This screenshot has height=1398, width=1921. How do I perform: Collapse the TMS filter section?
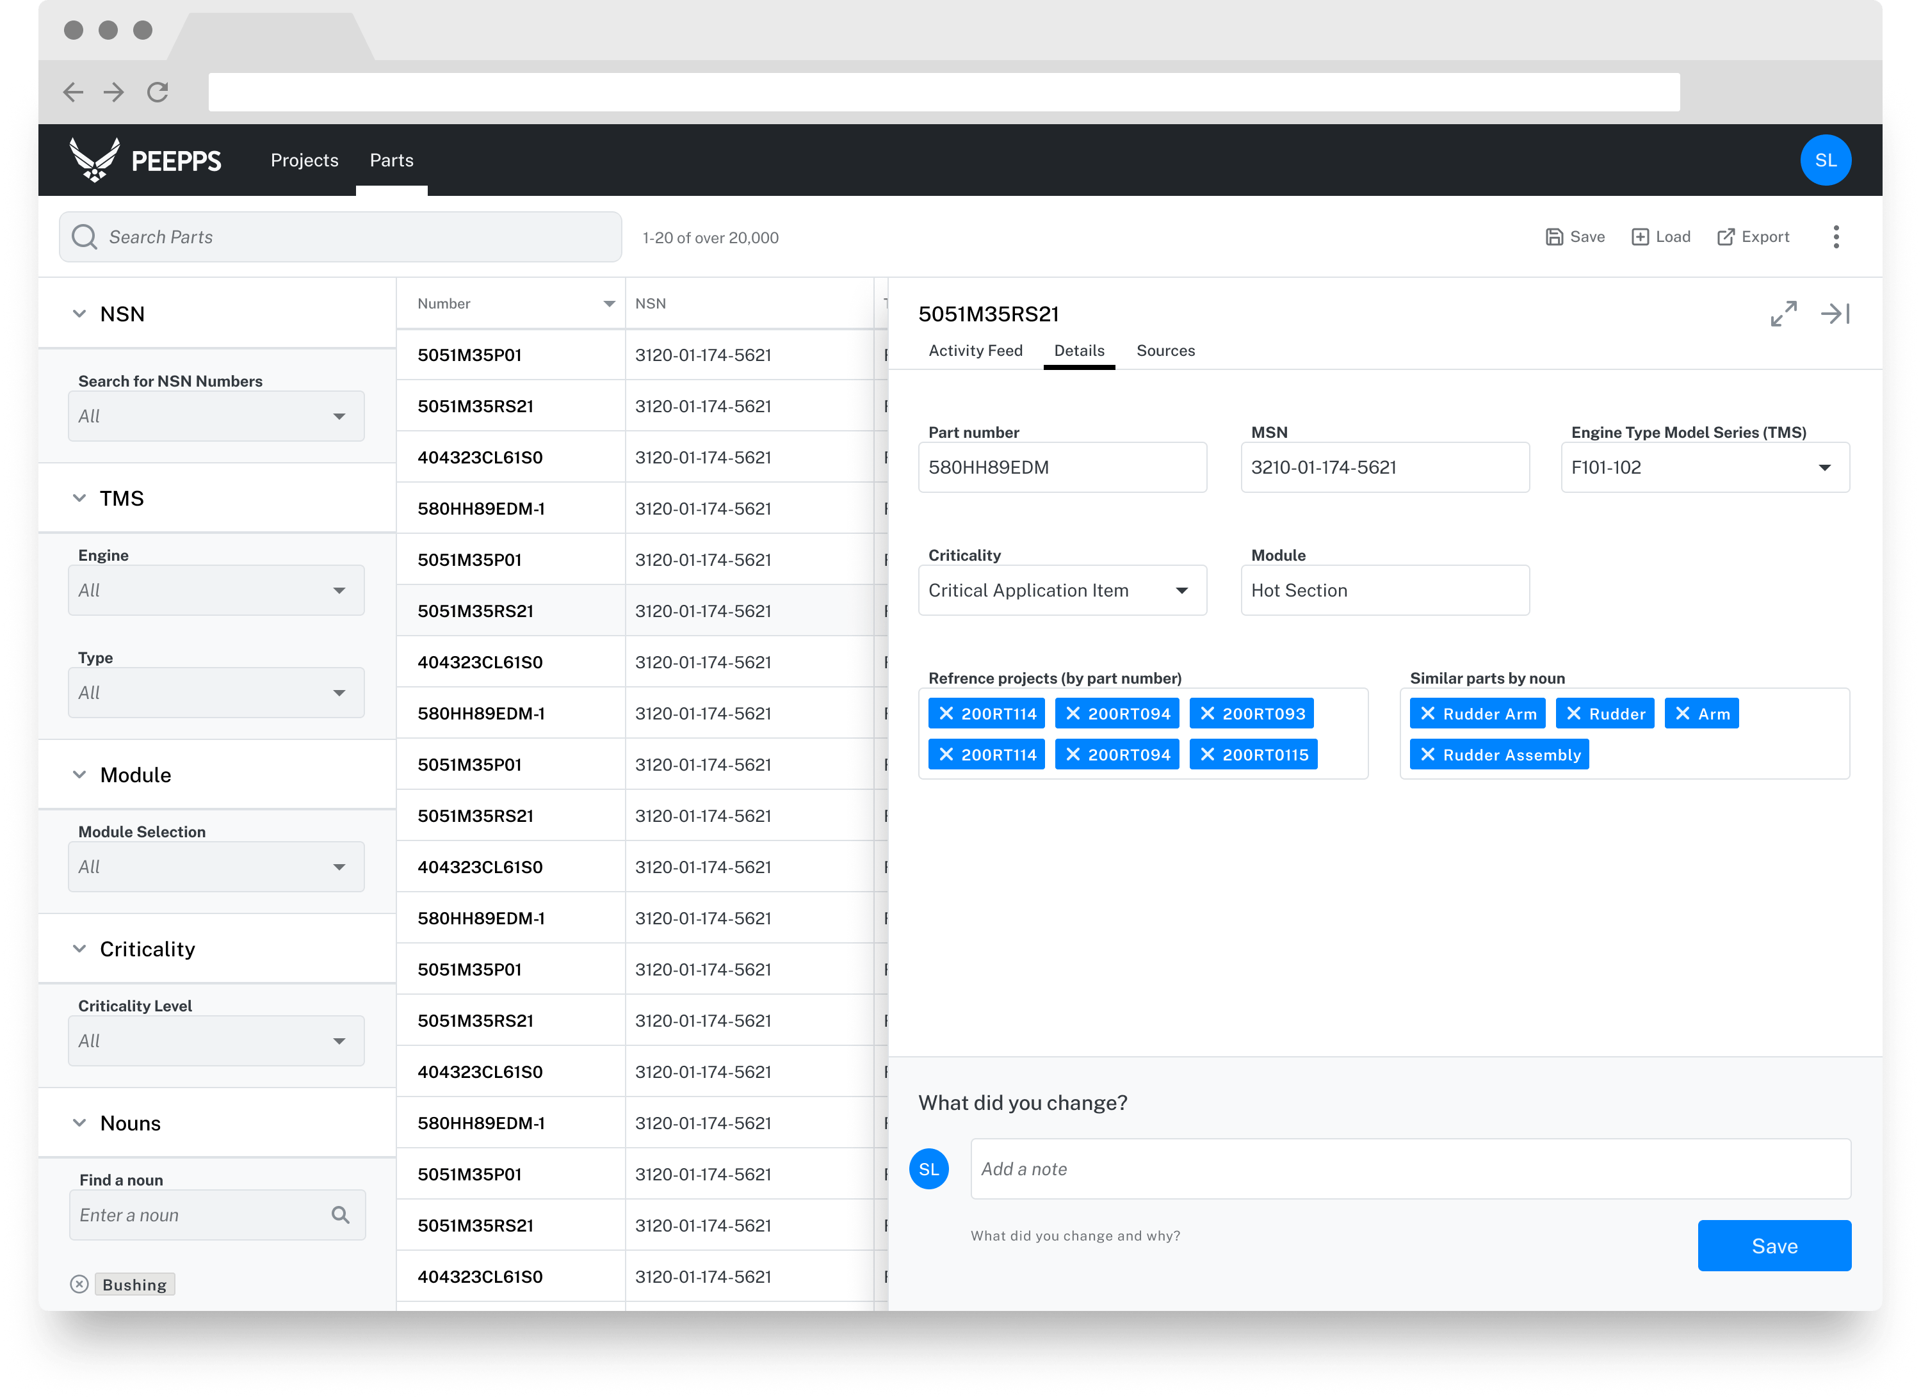click(79, 498)
